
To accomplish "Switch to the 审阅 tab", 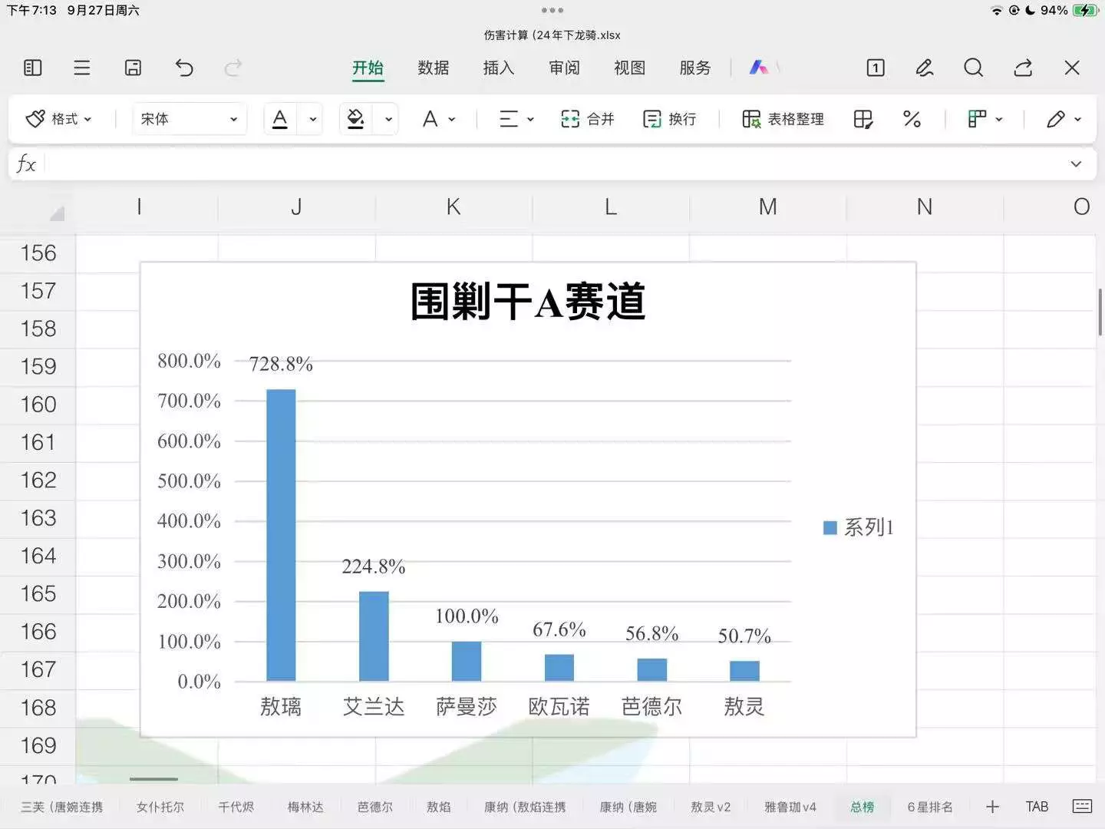I will (565, 68).
